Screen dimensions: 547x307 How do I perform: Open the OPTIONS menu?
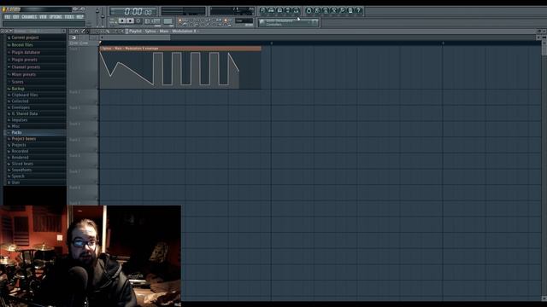[56, 17]
